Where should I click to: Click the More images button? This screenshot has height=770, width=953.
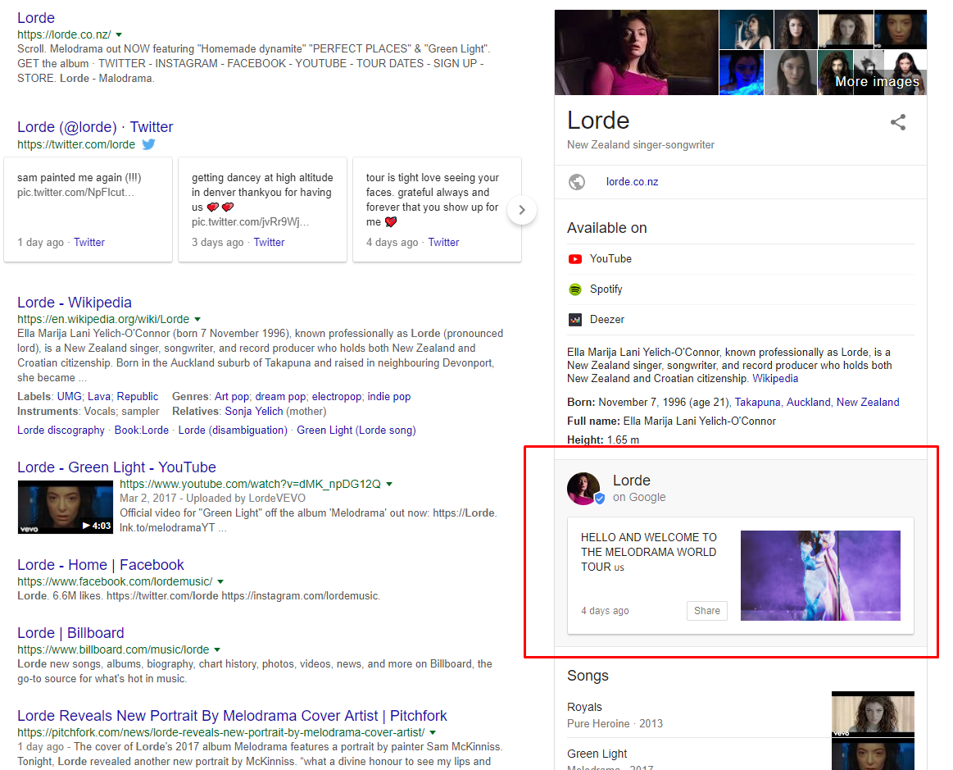[x=876, y=81]
